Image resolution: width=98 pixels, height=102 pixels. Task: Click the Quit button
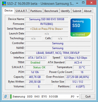[88, 96]
